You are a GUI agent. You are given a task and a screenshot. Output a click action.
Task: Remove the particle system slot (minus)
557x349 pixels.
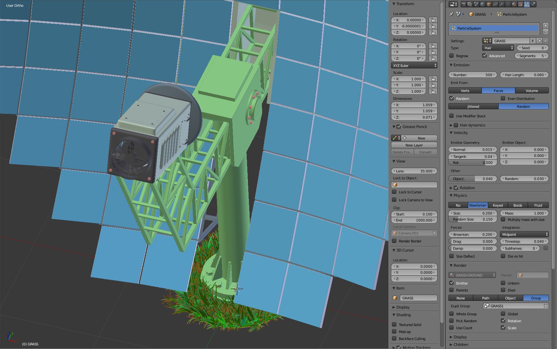545,32
